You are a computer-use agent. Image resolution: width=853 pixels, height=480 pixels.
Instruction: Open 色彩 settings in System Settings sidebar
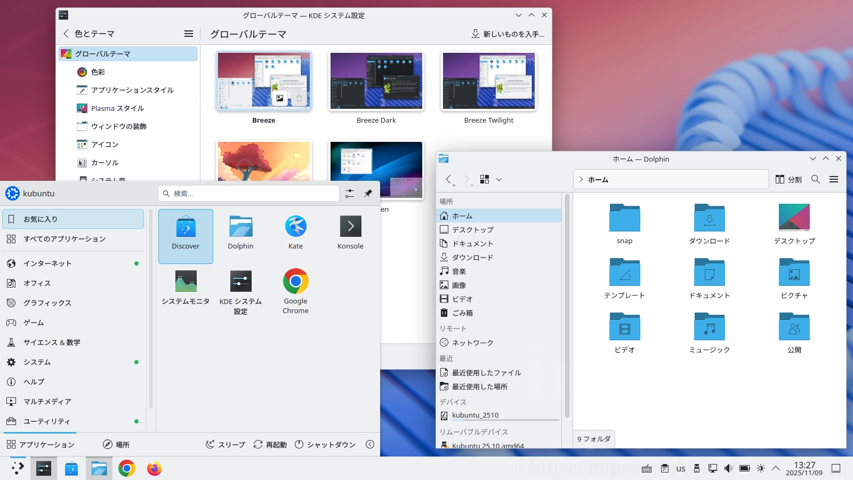click(x=128, y=72)
